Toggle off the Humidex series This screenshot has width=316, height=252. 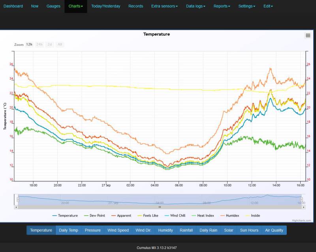tap(232, 216)
